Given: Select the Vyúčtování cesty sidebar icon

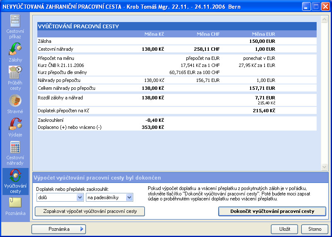Looking at the screenshot, I should click(15, 181).
